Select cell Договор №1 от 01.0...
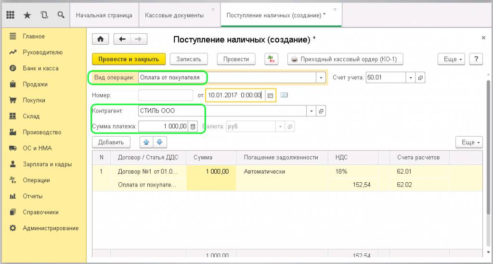The height and width of the screenshot is (264, 493). [x=148, y=171]
